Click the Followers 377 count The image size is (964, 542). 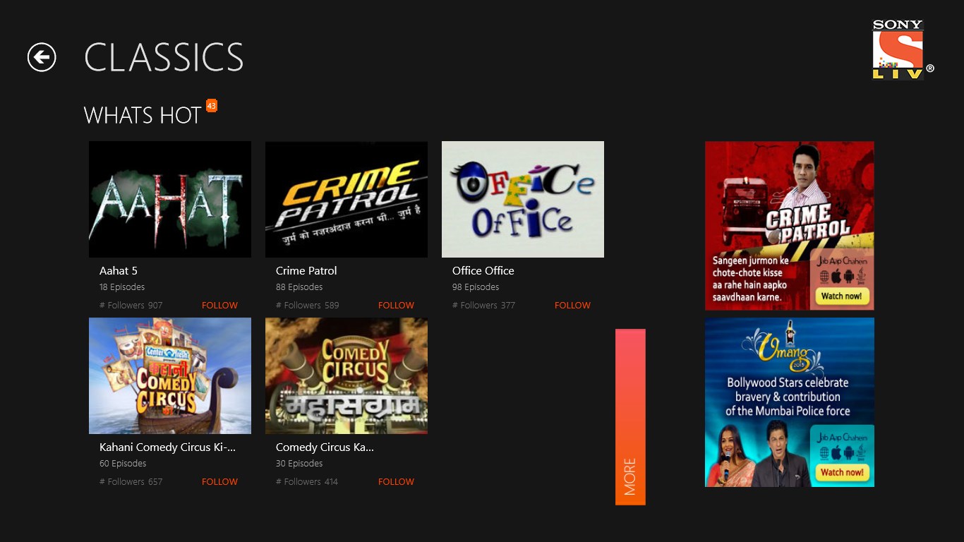coord(484,306)
